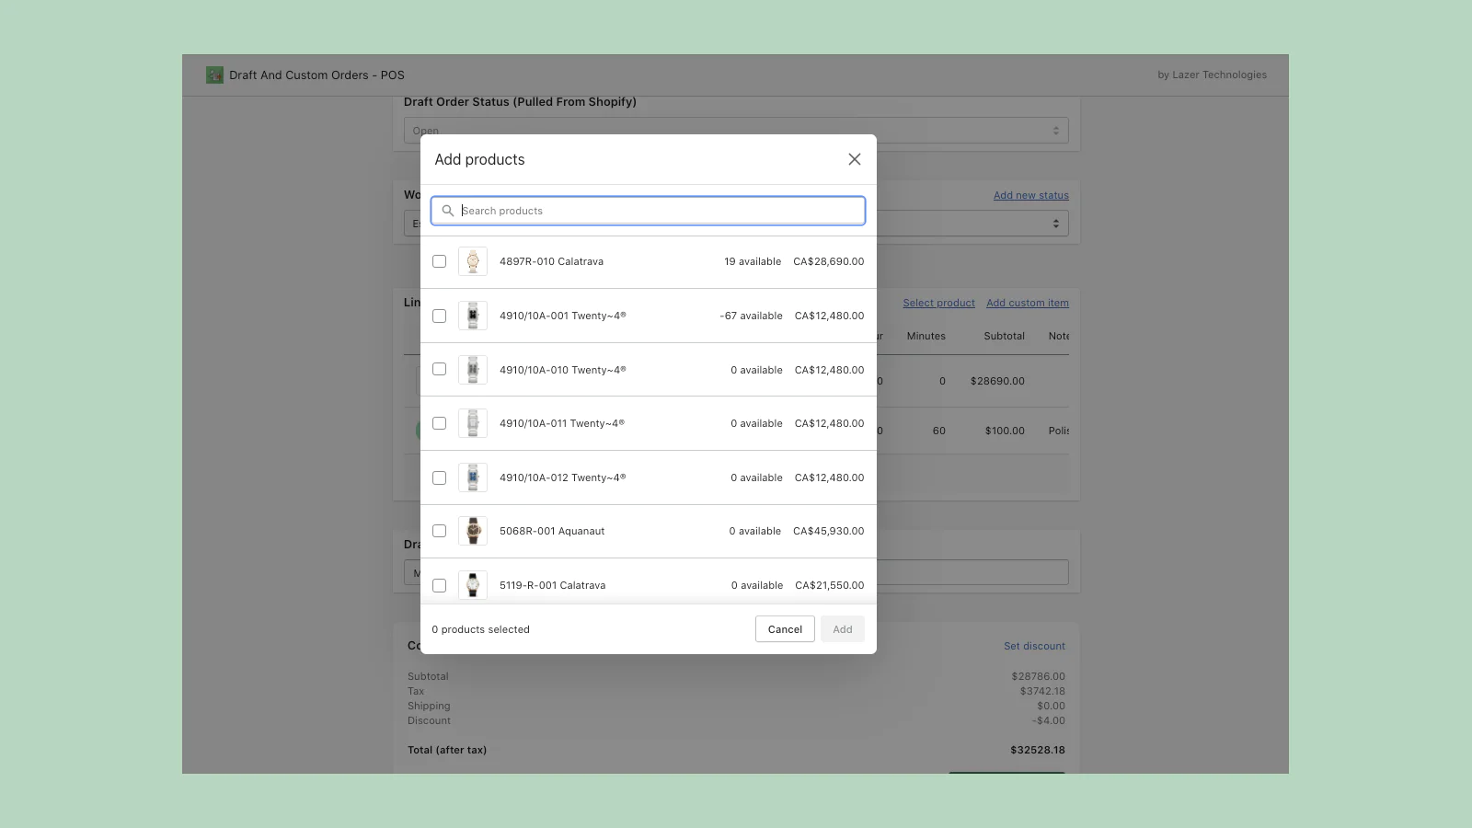1472x828 pixels.
Task: Click the -67 available stock label
Action: click(751, 316)
